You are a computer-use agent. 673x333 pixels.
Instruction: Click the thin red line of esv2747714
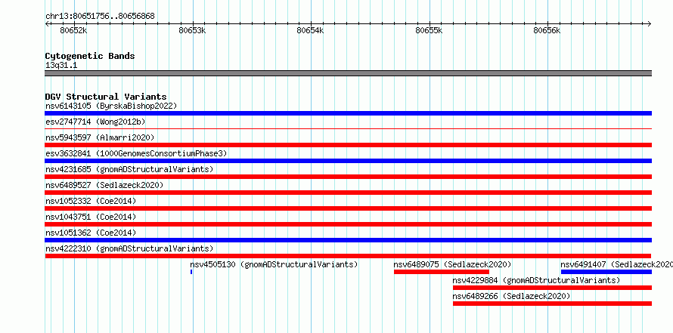click(348, 128)
